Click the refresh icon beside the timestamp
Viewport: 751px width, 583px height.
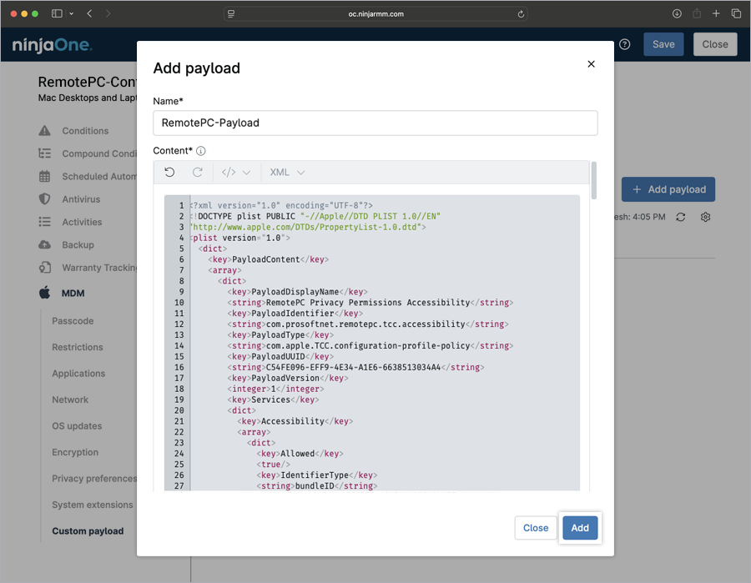point(681,217)
